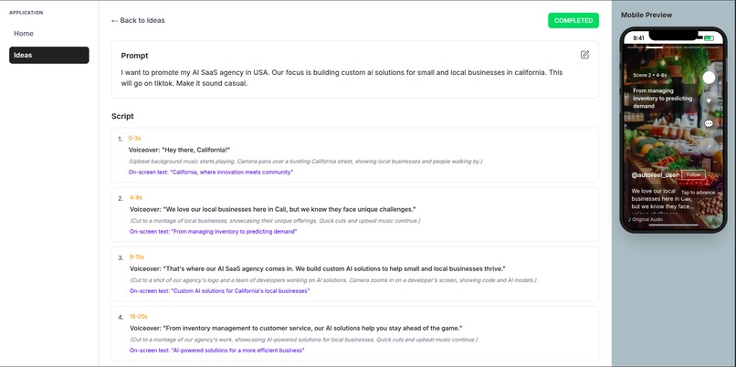Tap the heart like icon in preview

click(x=709, y=100)
